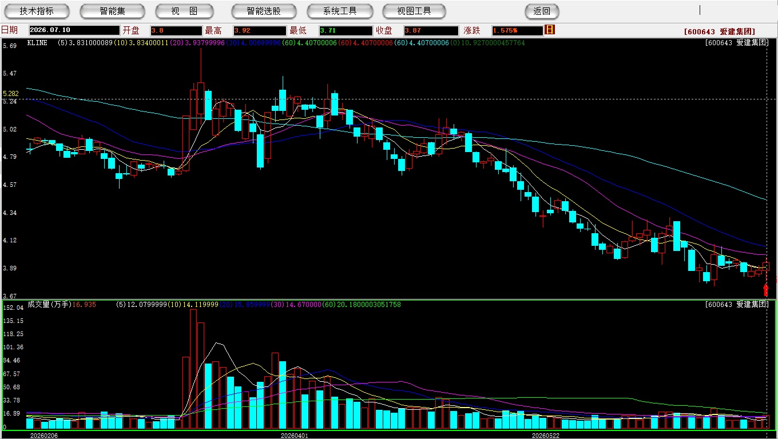Click the KLINE indicator label
Screen dimensions: 778x439
(37, 43)
